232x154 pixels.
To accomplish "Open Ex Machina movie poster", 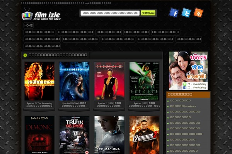I will coord(109,135).
